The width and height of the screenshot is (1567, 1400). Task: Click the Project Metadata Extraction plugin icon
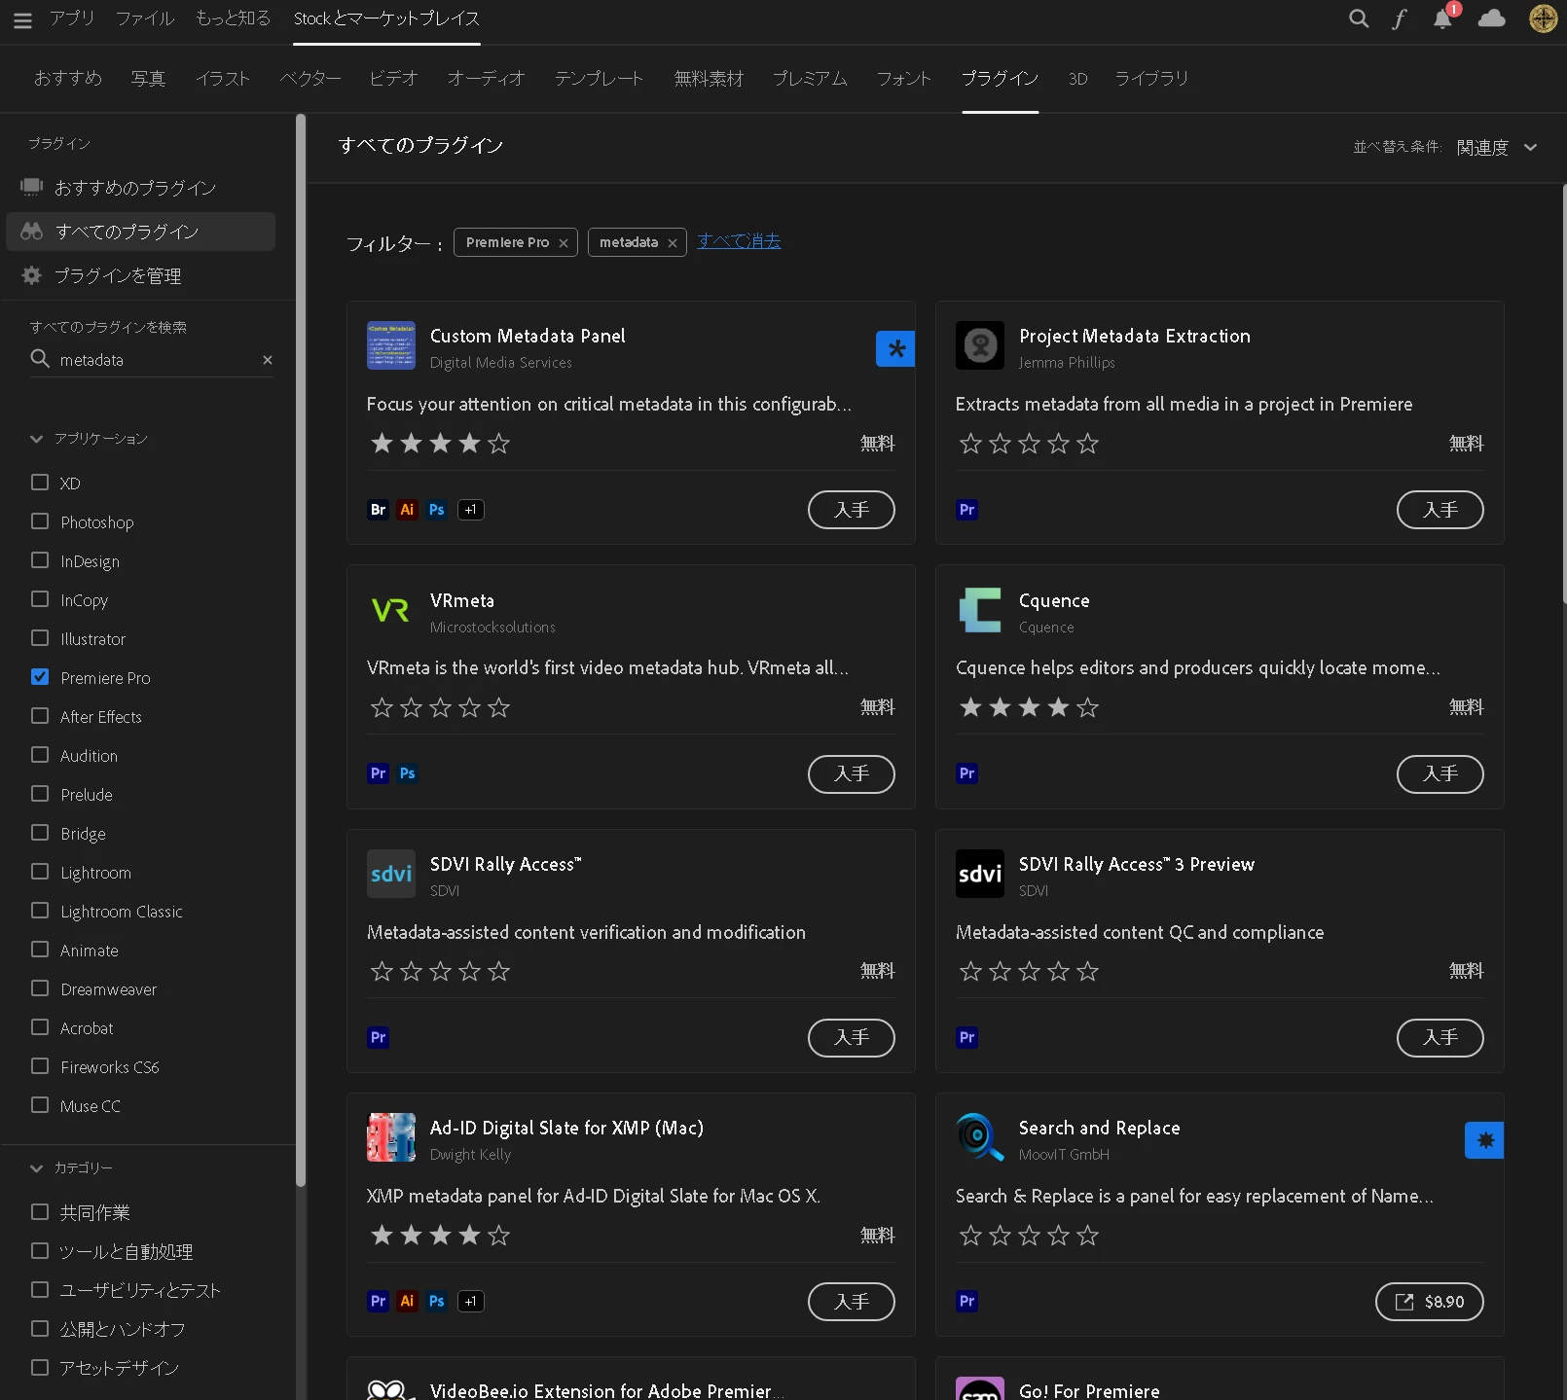coord(980,345)
